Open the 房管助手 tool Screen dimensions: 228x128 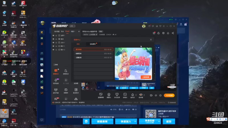[x=66, y=72]
